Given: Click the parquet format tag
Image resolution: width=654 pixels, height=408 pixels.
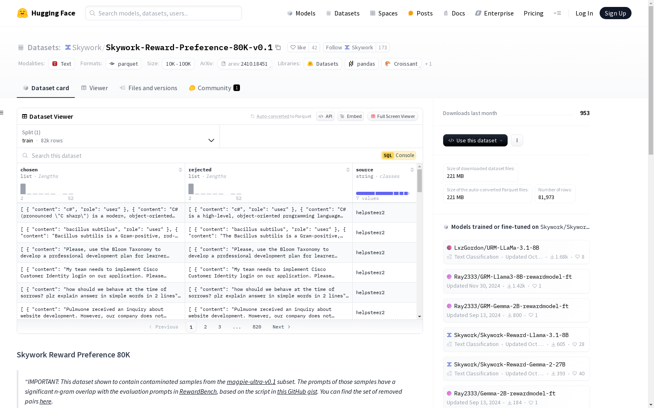Looking at the screenshot, I should (123, 64).
